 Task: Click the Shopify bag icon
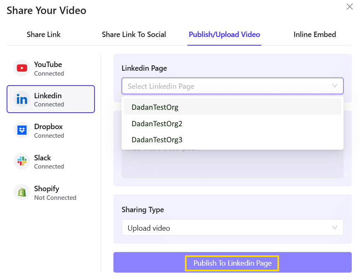point(22,192)
